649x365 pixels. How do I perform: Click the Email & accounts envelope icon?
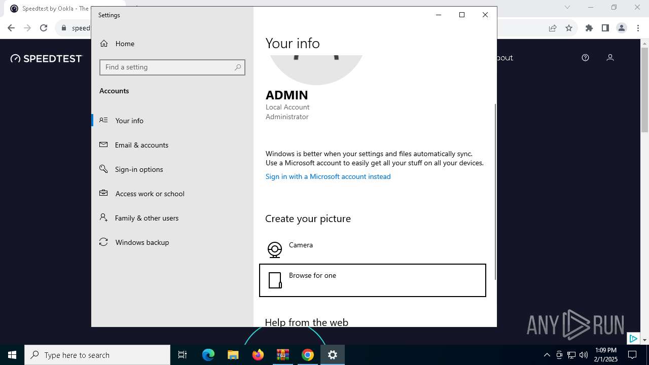tap(103, 144)
